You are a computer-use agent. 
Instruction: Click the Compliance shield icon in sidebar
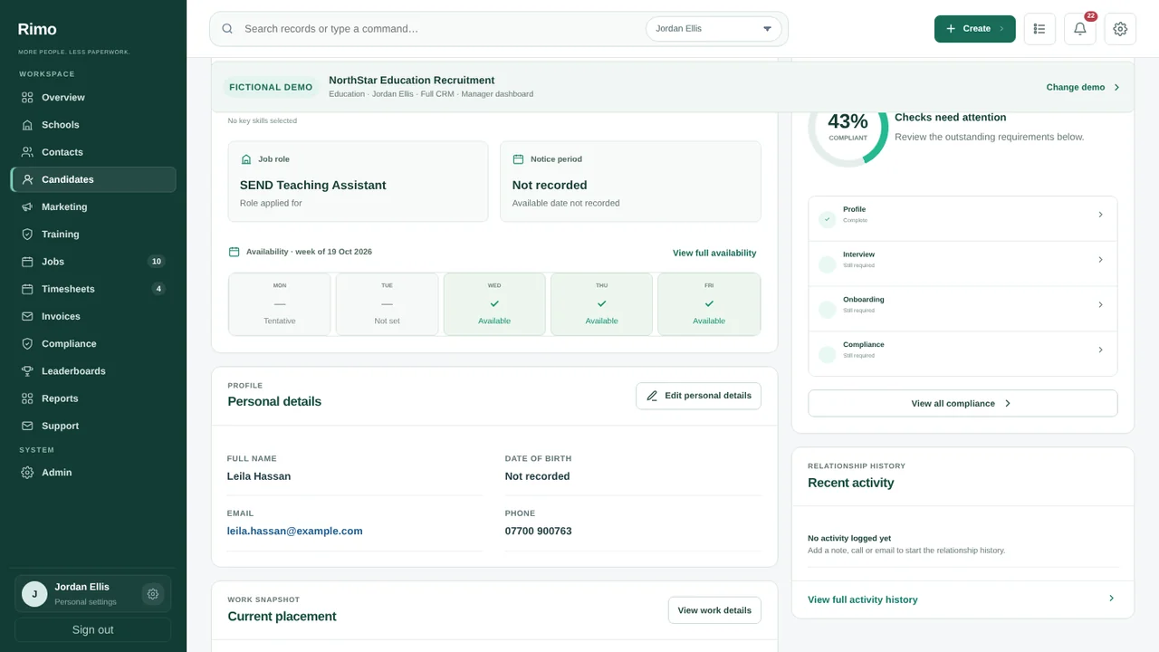click(x=27, y=343)
